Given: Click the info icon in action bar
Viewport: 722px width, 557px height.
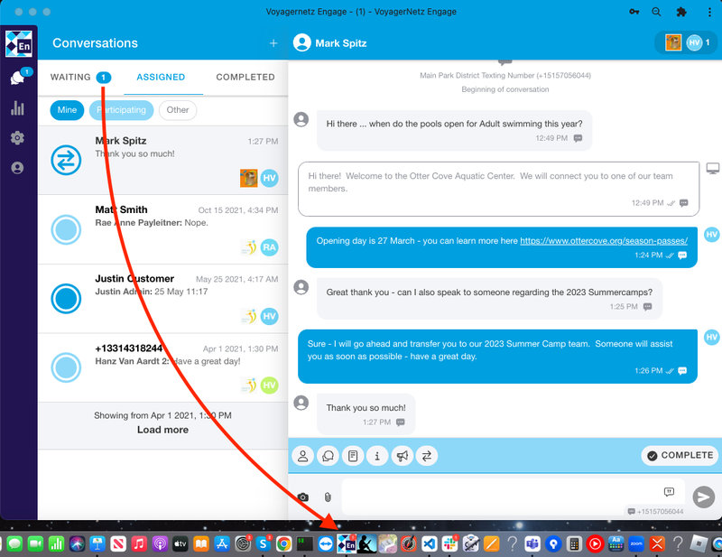Looking at the screenshot, I should [x=377, y=456].
